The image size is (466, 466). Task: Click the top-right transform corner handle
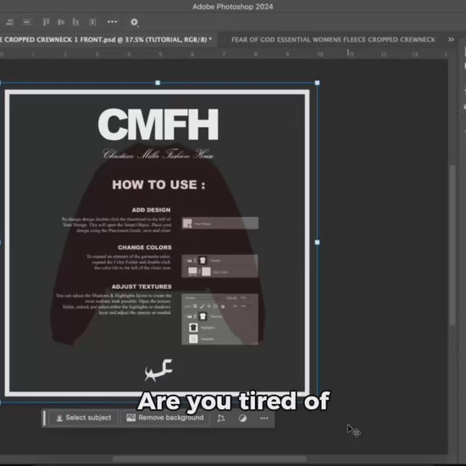click(x=317, y=83)
